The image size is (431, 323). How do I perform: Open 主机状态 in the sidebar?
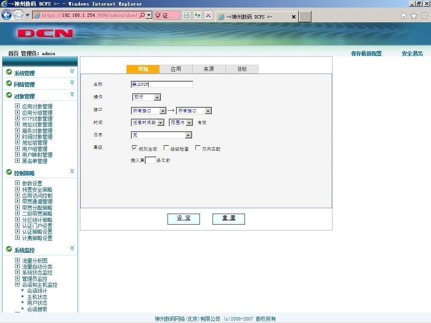pyautogui.click(x=37, y=297)
